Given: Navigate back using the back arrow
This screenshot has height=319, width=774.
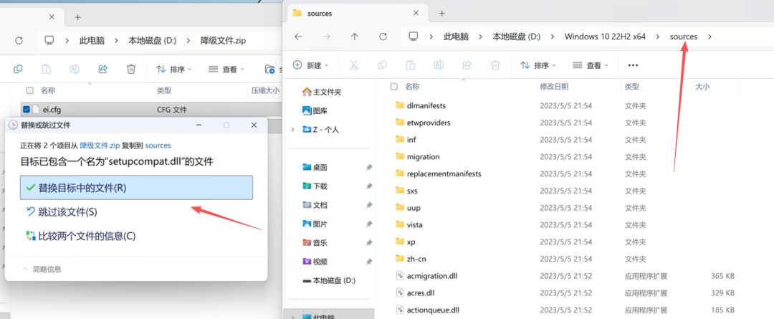Looking at the screenshot, I should pos(299,37).
